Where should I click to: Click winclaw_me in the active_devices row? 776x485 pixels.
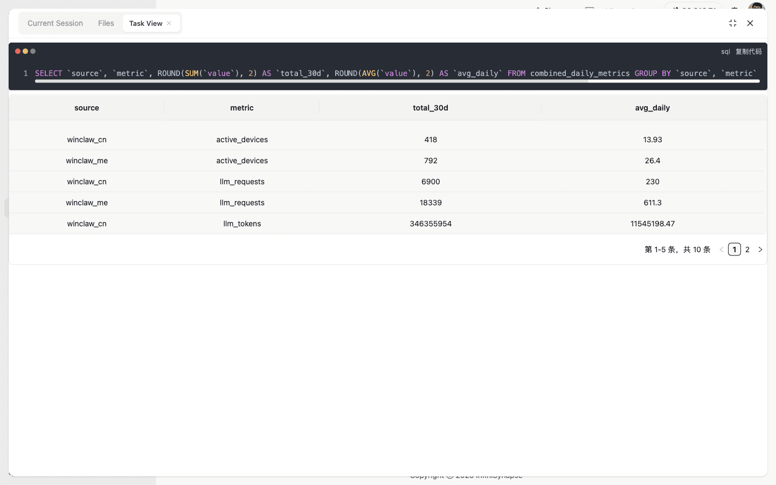tap(87, 161)
